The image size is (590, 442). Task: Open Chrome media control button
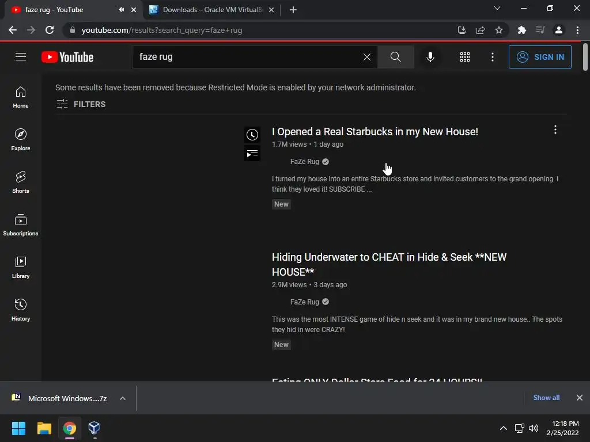click(540, 30)
